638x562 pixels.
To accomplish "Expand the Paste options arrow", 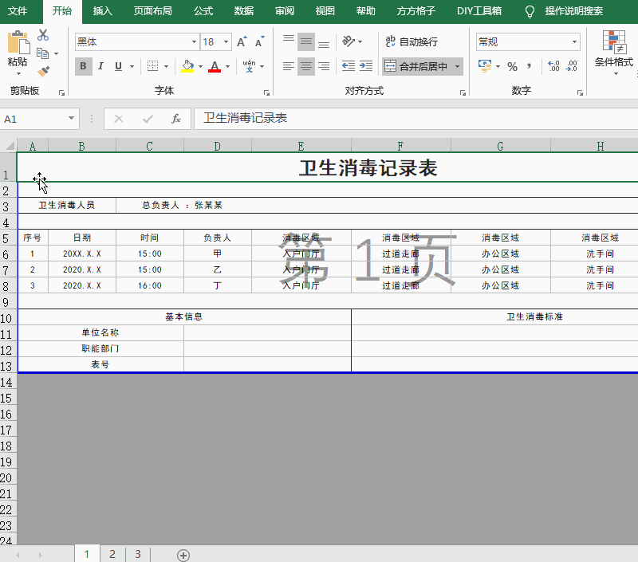I will [x=18, y=73].
